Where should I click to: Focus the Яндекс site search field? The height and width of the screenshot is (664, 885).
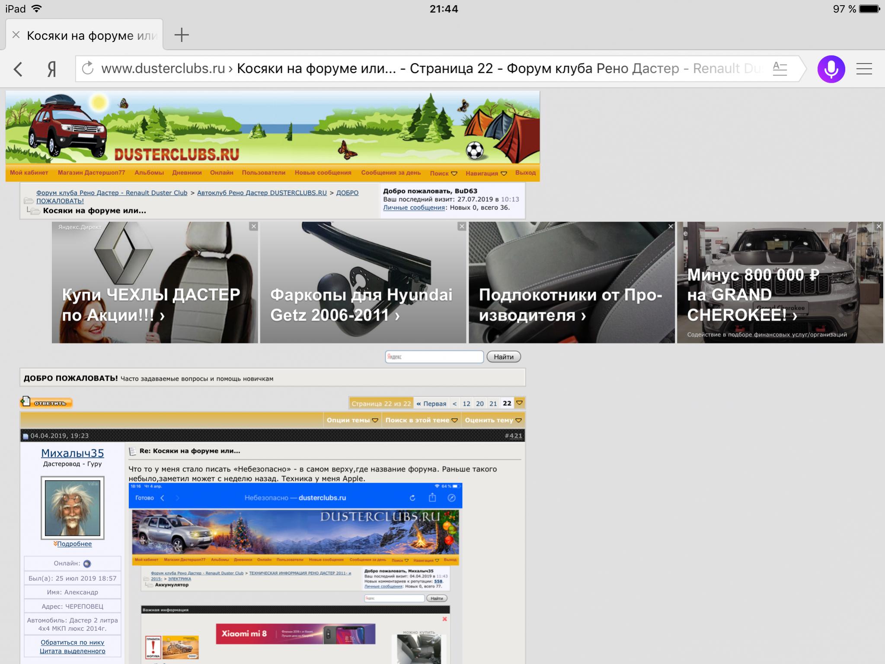point(434,357)
